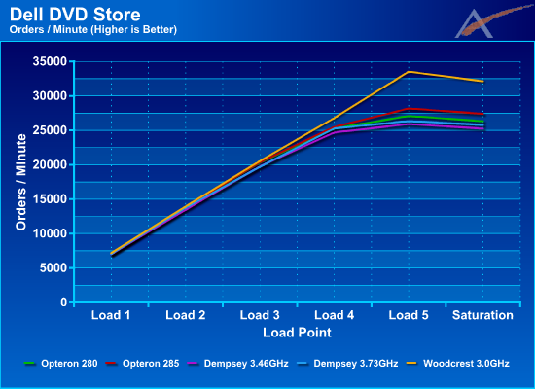Click the 'Opteron 280' legend label
Image resolution: width=535 pixels, height=389 pixels.
(x=69, y=364)
